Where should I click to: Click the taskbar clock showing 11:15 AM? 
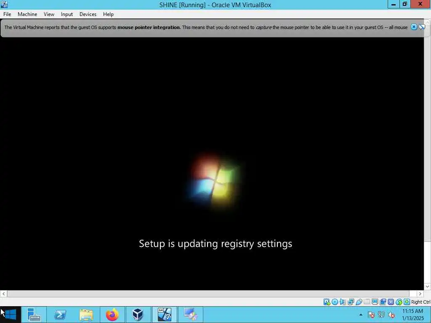[x=412, y=315]
